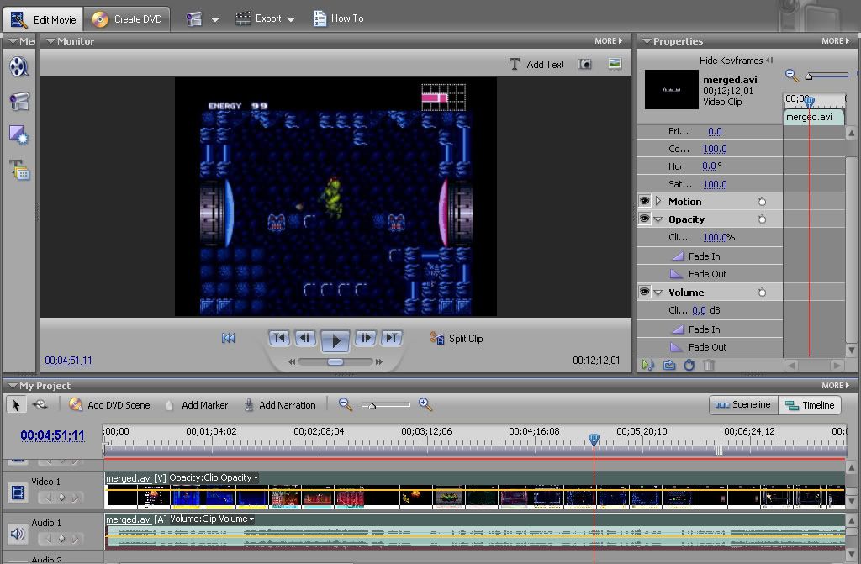Switch to Timeline view
The height and width of the screenshot is (564, 861).
tap(810, 405)
